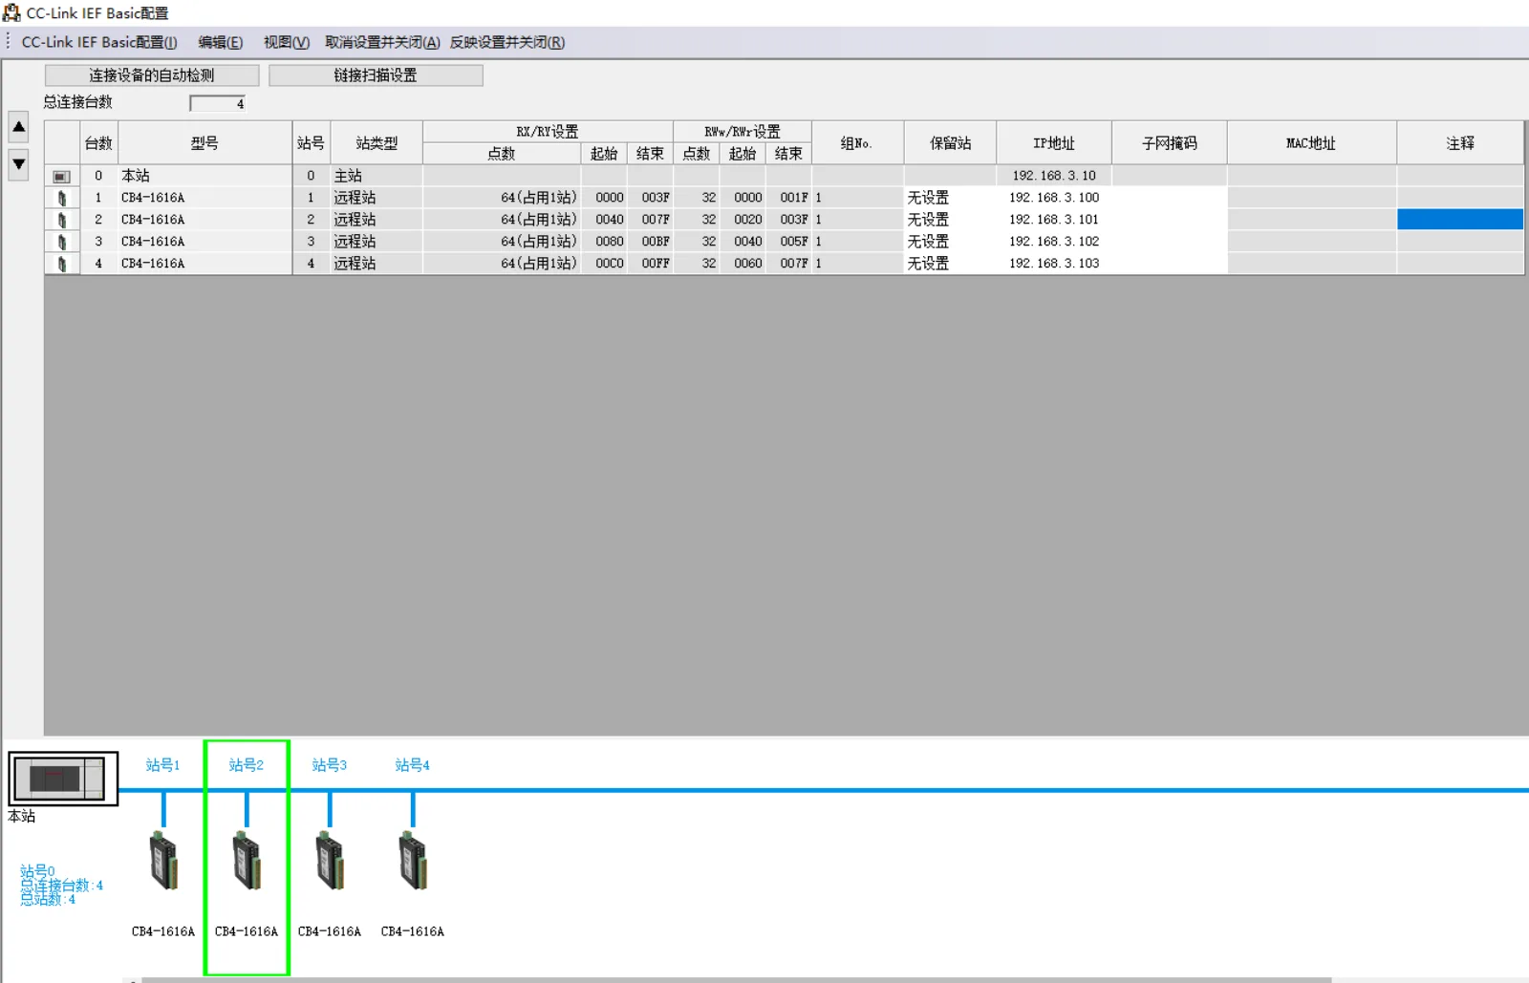Click the 站类型 column header
The image size is (1529, 983).
[377, 143]
